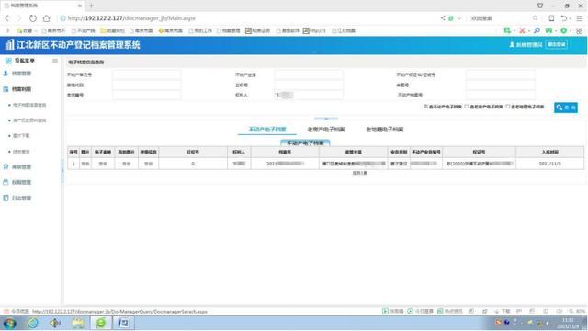The height and width of the screenshot is (331, 588).
Task: Toggle the 查不动产电子档案 checkbox
Action: tap(425, 107)
